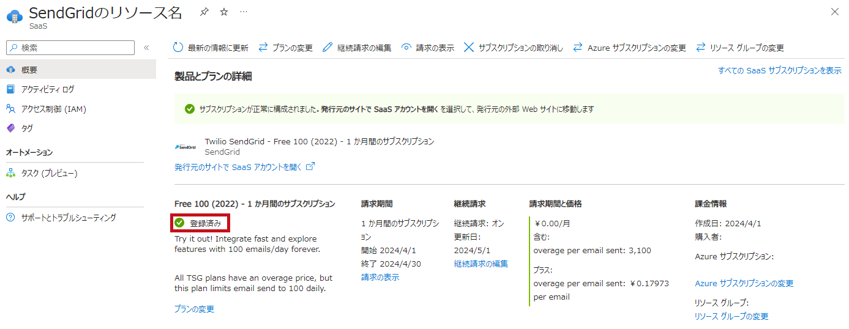Click リソース グループの変更 in toolbar
This screenshot has width=849, height=329.
(740, 48)
